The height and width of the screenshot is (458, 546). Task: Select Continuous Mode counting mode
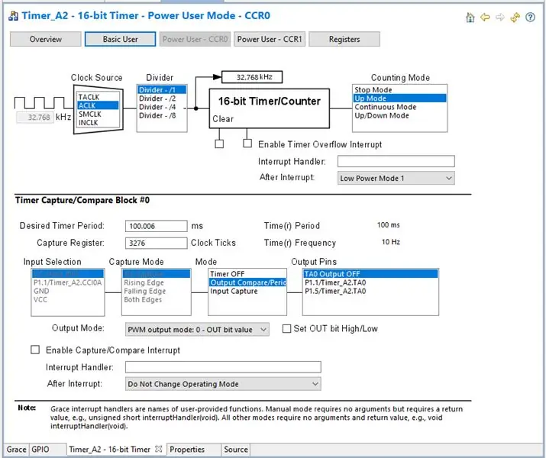coord(399,107)
